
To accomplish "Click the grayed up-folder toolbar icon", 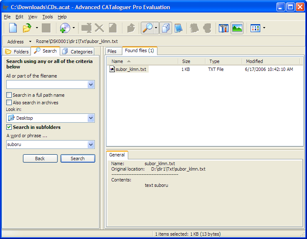I will click(x=131, y=28).
